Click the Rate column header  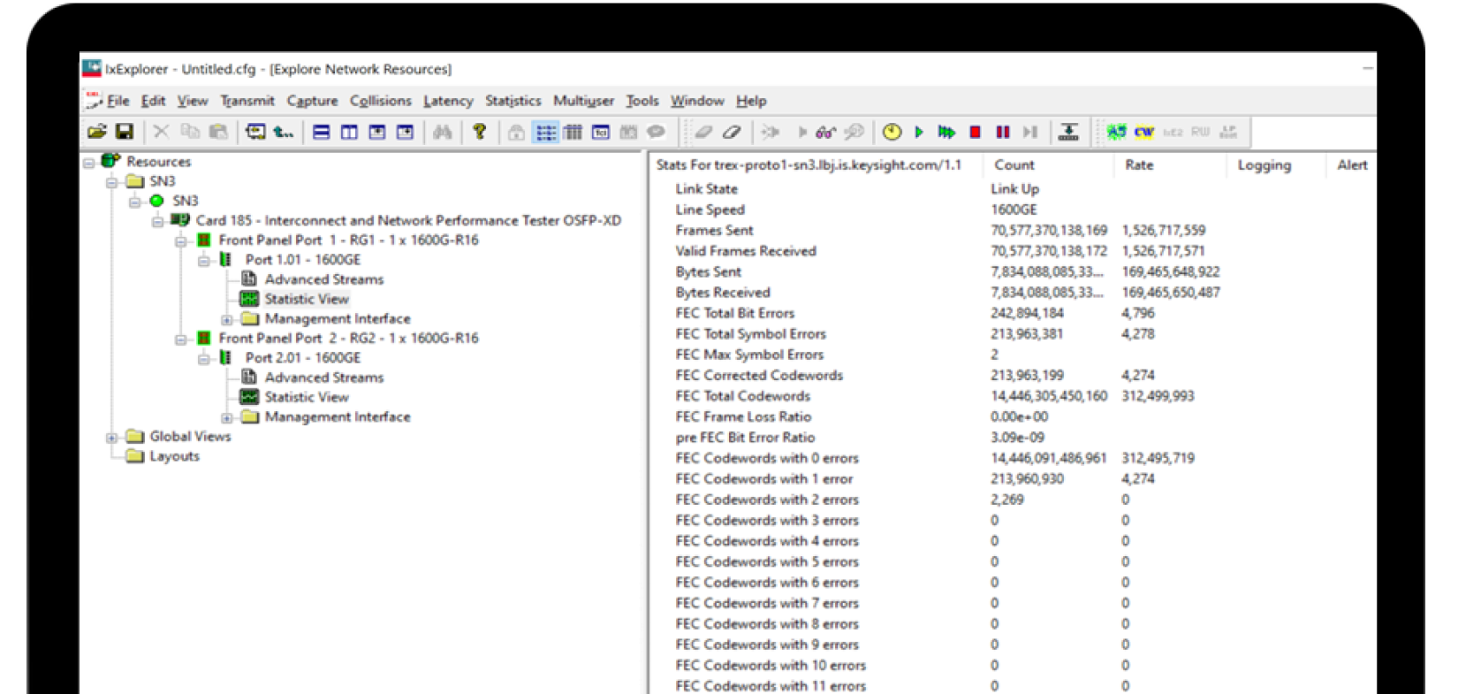click(x=1171, y=165)
